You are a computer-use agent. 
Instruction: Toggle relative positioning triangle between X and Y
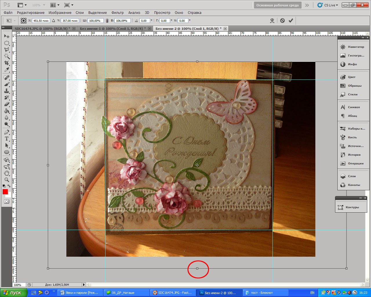[x=54, y=21]
